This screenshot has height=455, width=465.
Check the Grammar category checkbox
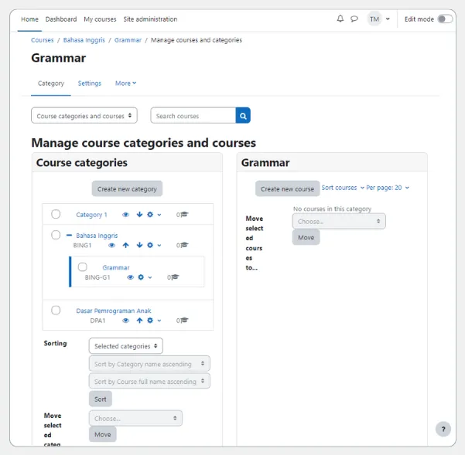click(83, 267)
